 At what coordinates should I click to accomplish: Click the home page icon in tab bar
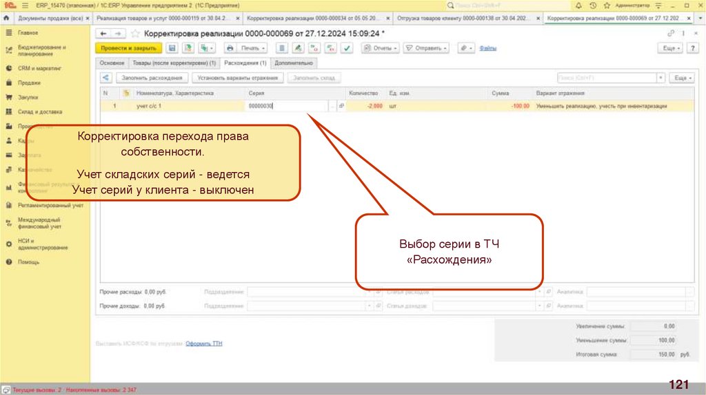7,17
